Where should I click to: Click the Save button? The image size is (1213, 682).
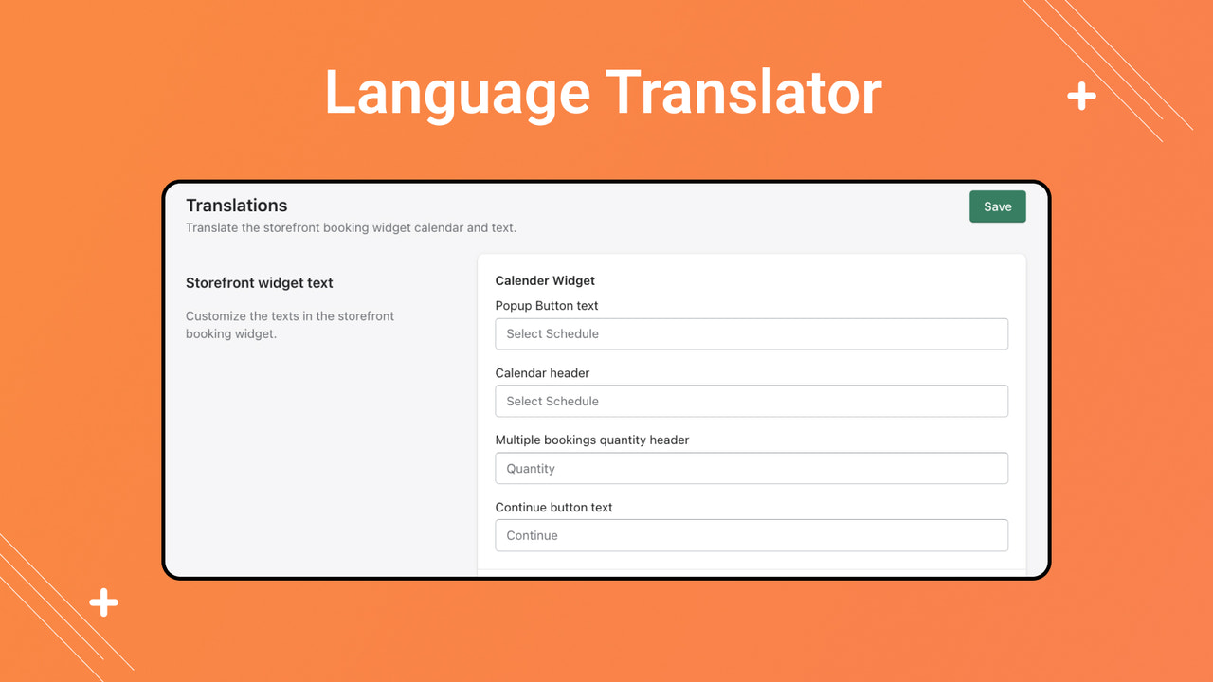click(997, 206)
